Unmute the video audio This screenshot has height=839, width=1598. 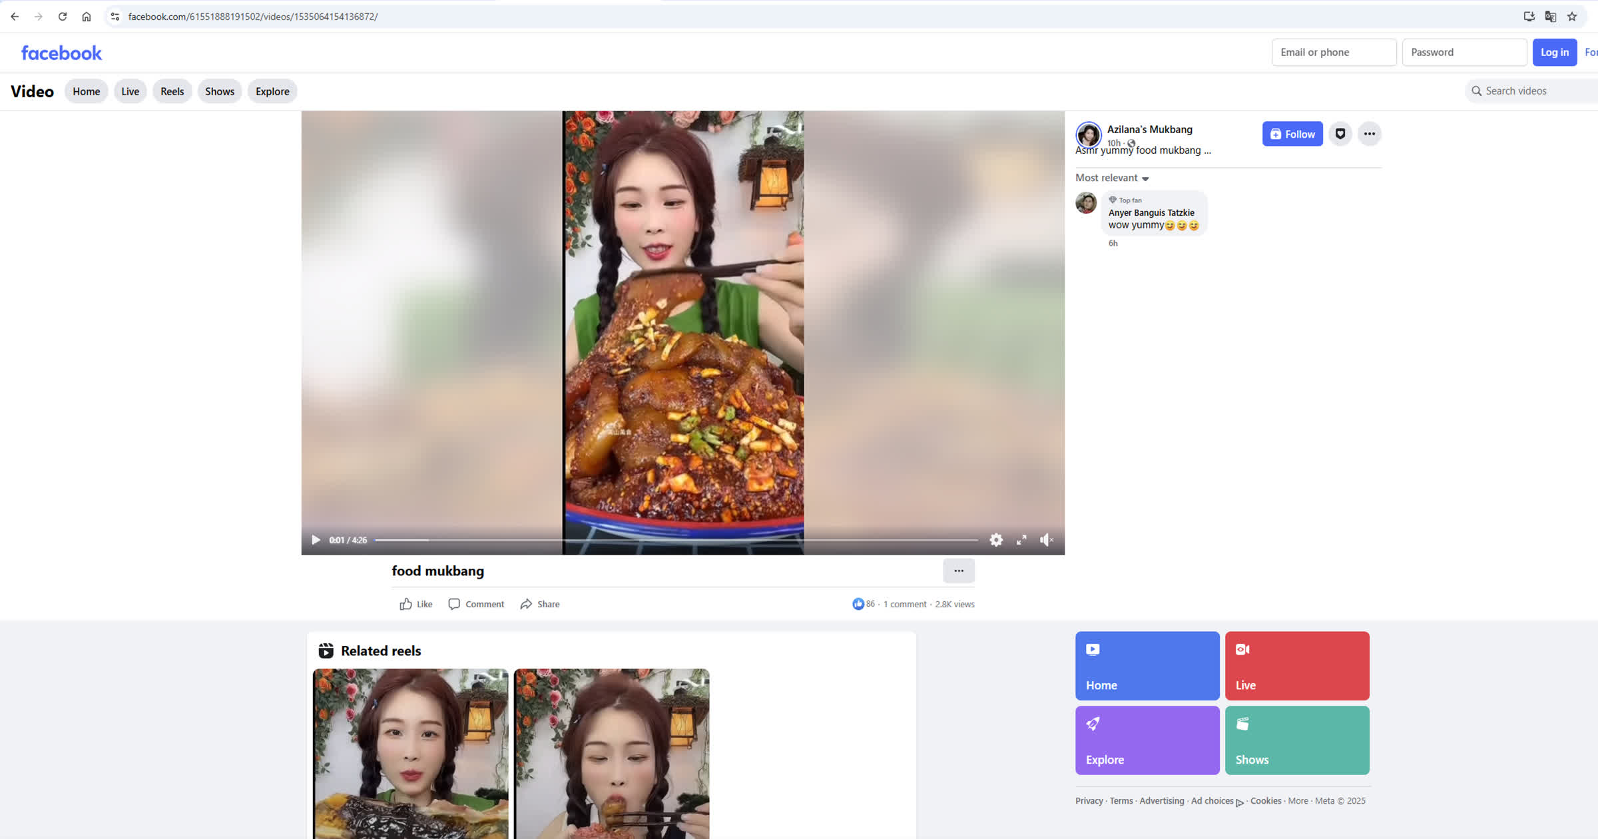(1046, 539)
